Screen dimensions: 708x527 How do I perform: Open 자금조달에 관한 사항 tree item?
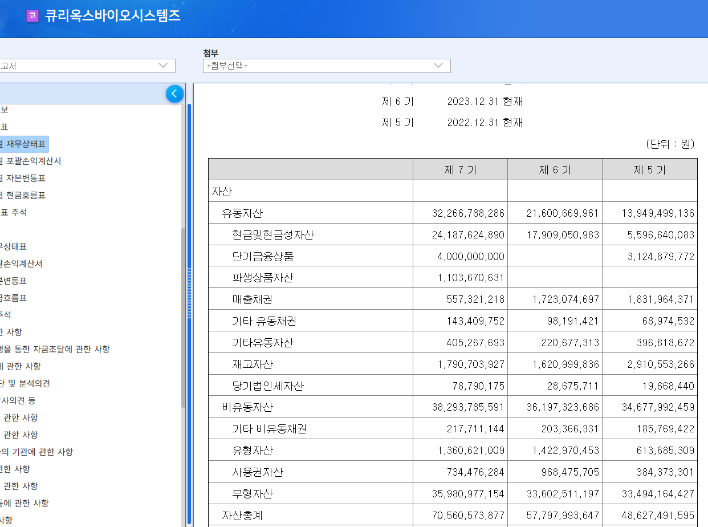(x=55, y=349)
